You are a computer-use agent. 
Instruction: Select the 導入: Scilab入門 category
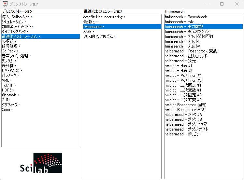(16, 17)
